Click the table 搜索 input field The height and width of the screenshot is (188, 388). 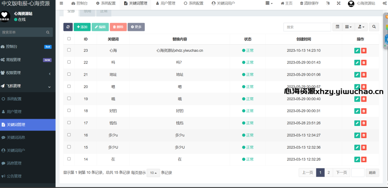(307, 27)
